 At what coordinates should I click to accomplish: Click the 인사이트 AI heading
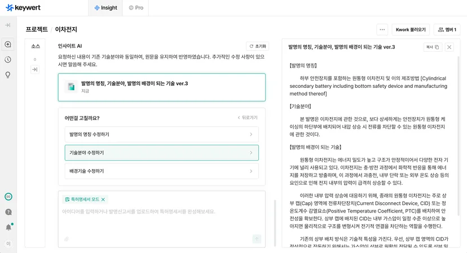pos(70,46)
